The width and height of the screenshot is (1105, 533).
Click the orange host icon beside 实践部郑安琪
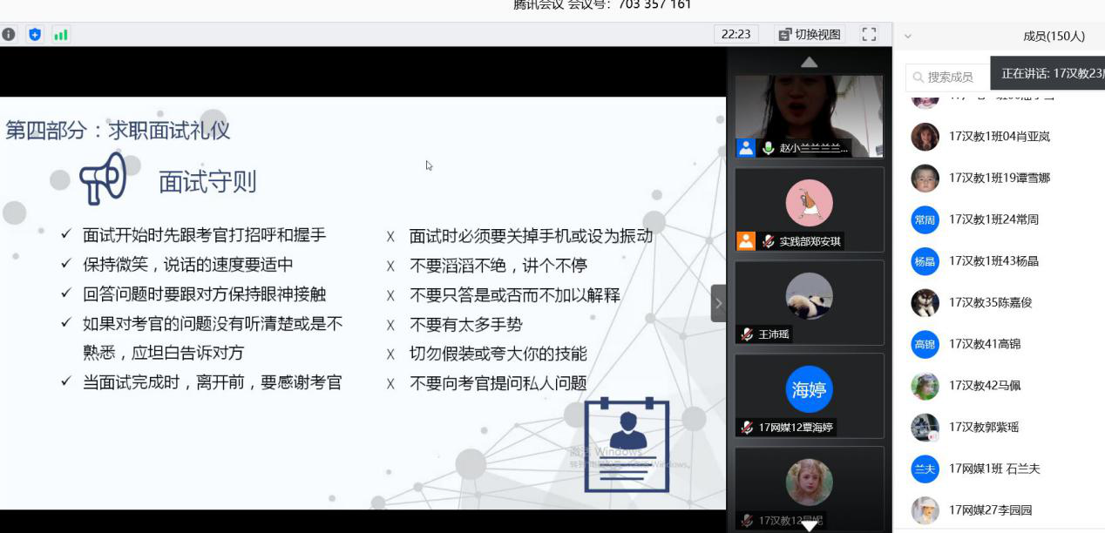point(746,241)
